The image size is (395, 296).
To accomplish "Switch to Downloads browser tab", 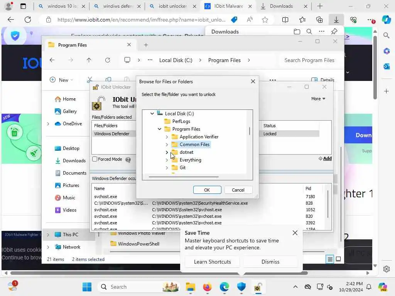I will click(281, 6).
